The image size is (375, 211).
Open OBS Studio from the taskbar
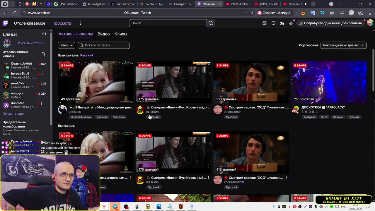pos(126,207)
